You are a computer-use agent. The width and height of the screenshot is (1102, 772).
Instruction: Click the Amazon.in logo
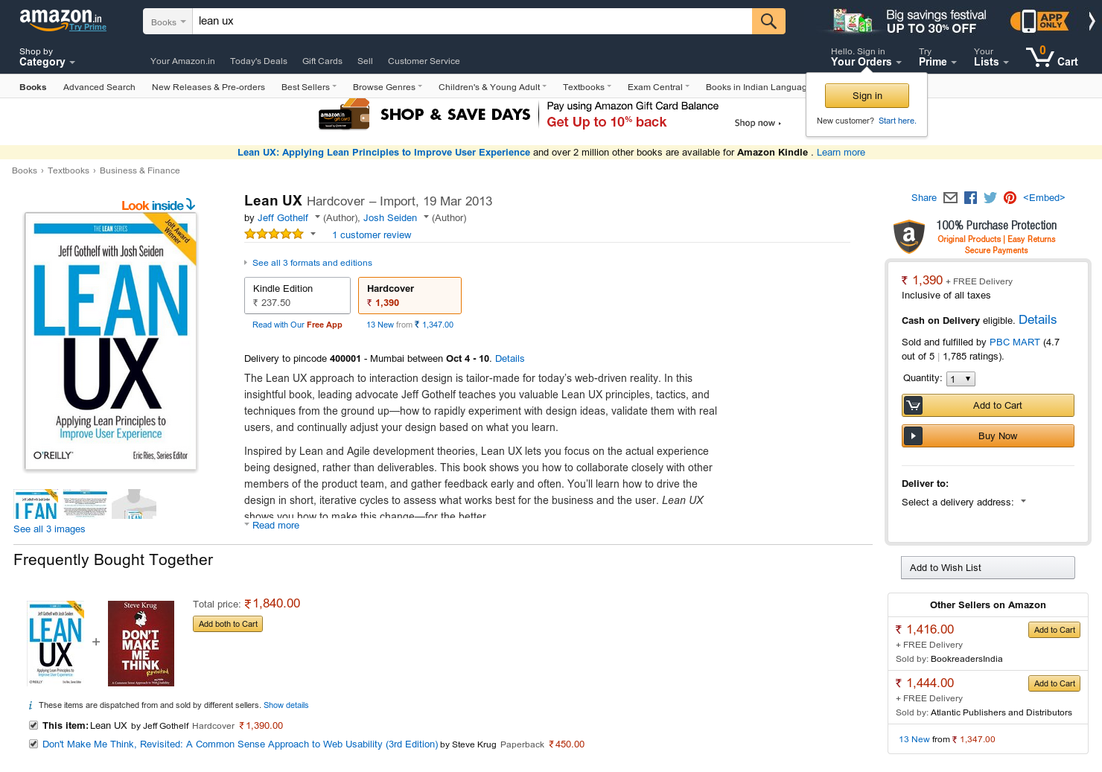(63, 20)
